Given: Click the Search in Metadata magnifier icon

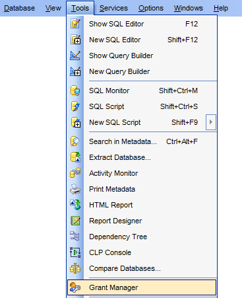Looking at the screenshot, I should click(75, 141).
